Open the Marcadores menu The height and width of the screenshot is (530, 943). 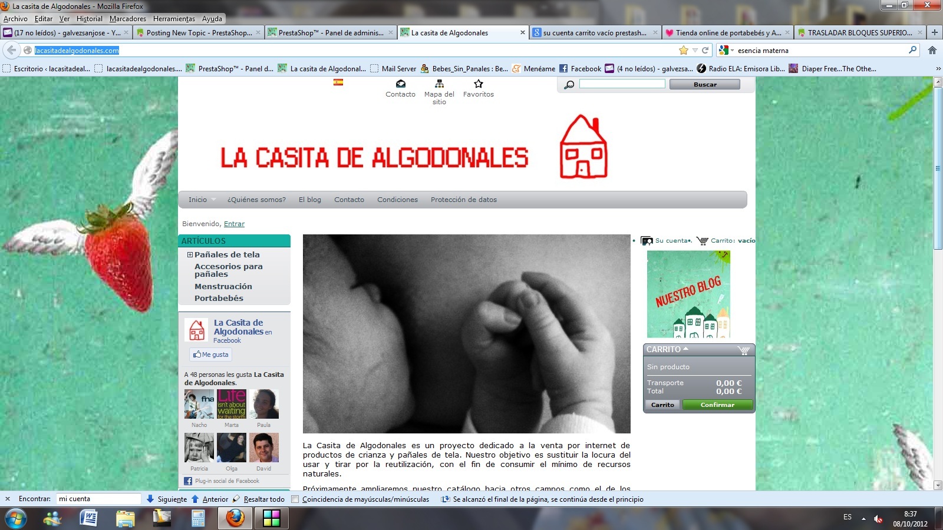coord(127,19)
